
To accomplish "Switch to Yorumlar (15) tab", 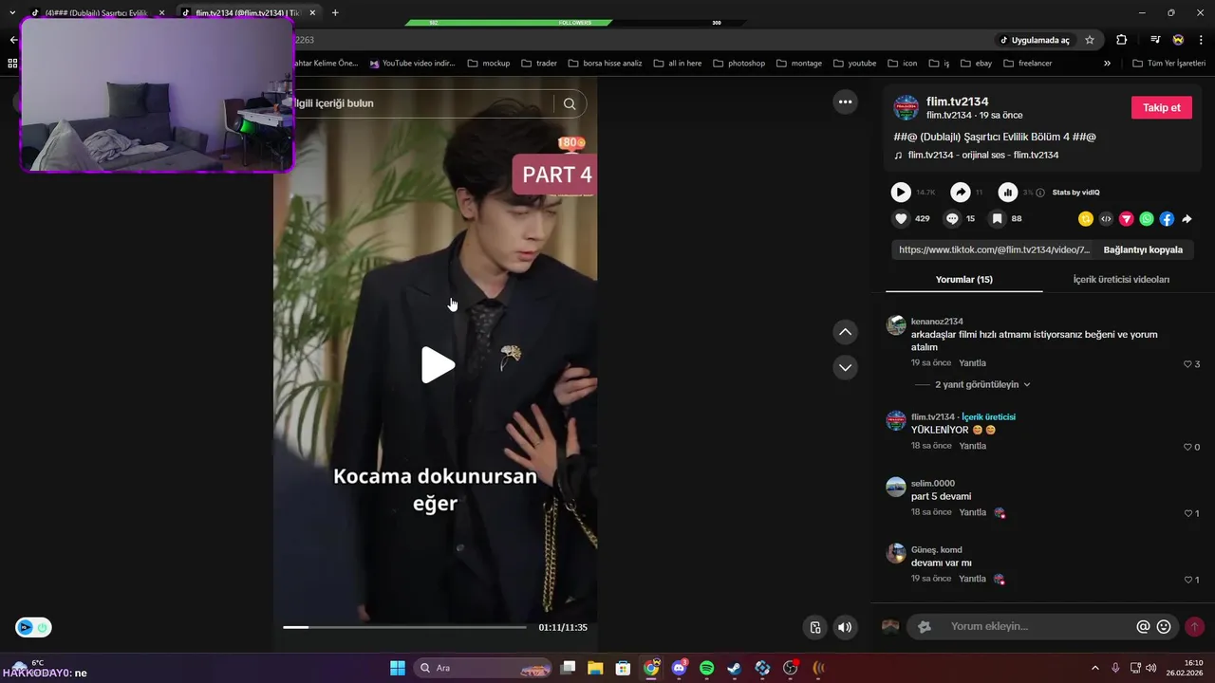I will 963,280.
